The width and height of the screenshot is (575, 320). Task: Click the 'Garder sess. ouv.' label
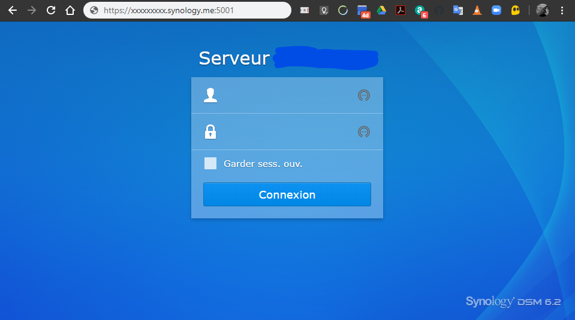[263, 164]
